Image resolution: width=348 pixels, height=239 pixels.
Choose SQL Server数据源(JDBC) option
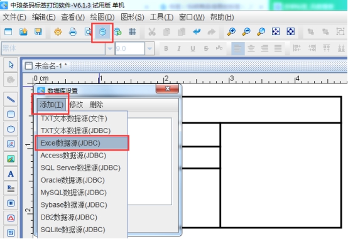[x=82, y=168]
